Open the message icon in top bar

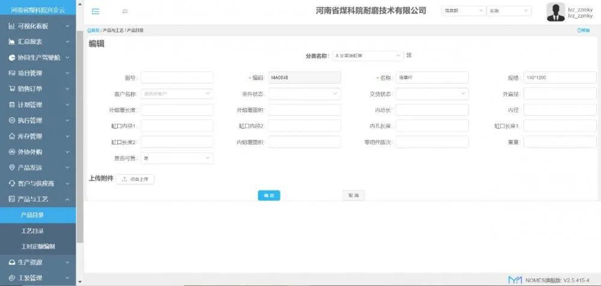(x=125, y=11)
